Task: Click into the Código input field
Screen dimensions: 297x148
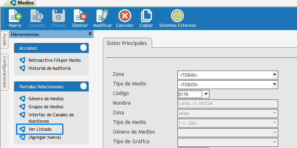Action: [x=190, y=94]
